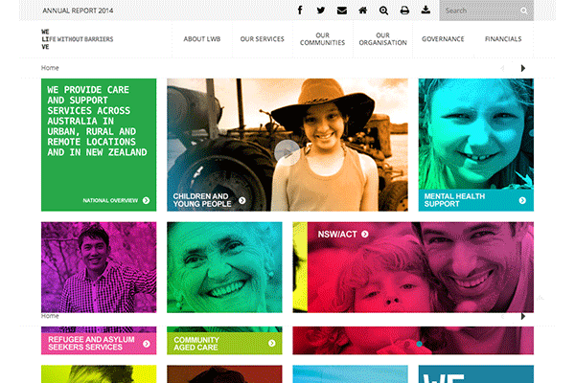575x383 pixels.
Task: Open the Our Services menu
Action: point(262,39)
